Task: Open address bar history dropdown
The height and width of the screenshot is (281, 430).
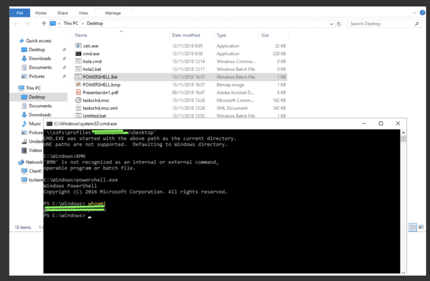Action: pyautogui.click(x=332, y=24)
